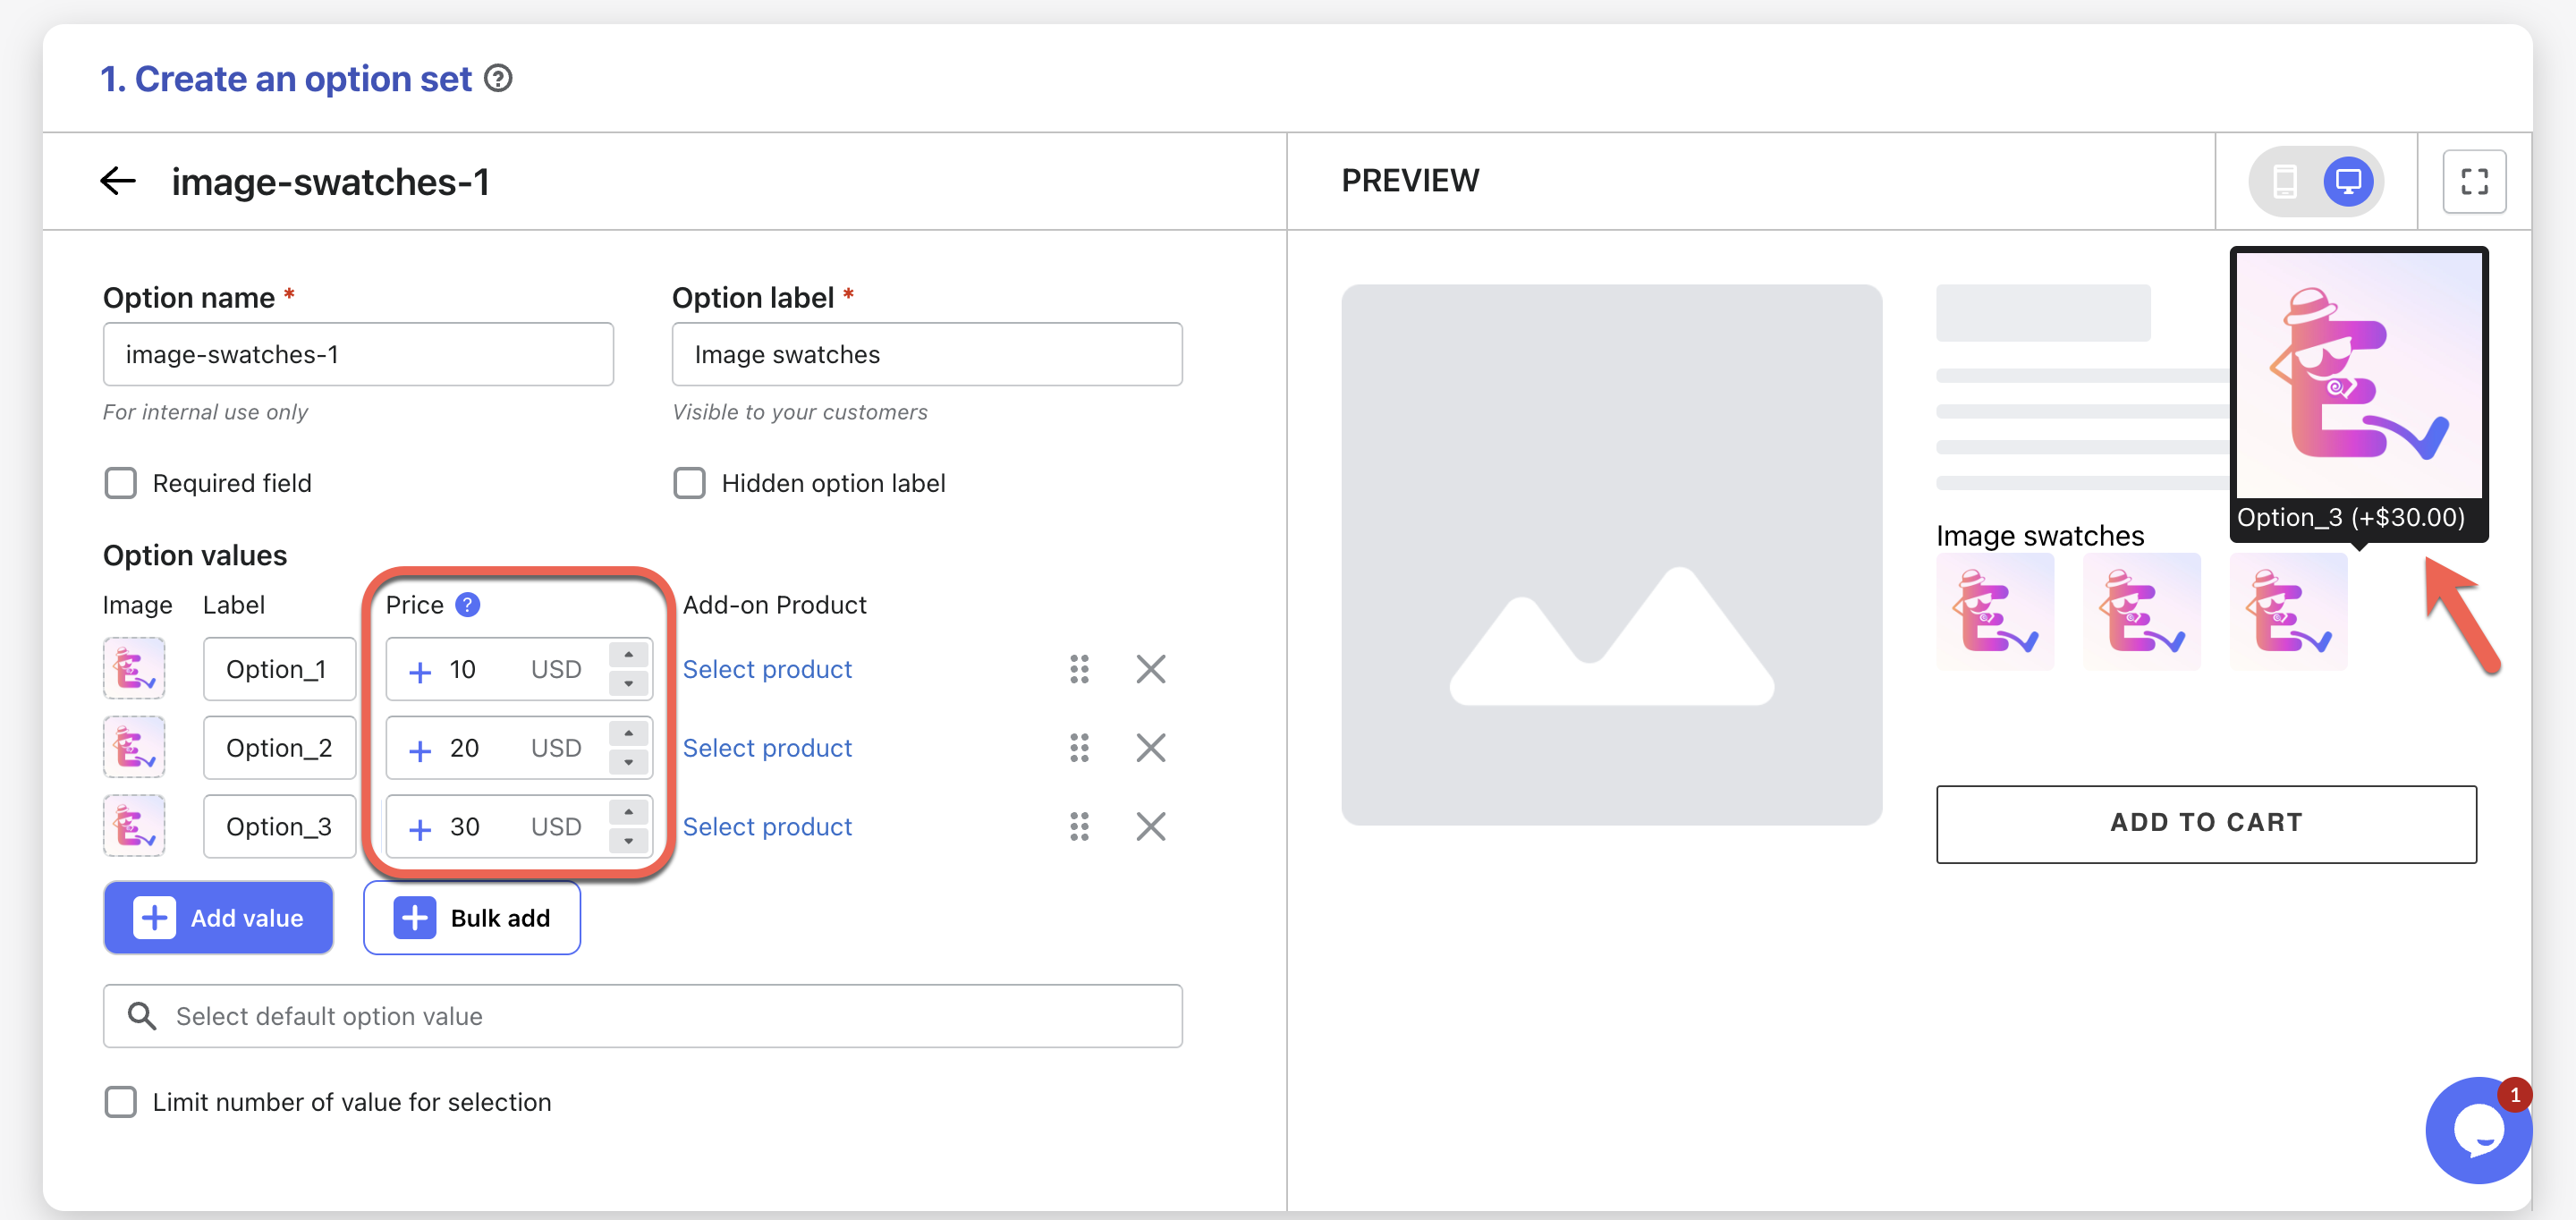Toggle Hidden option label checkbox
This screenshot has width=2576, height=1220.
click(x=689, y=483)
